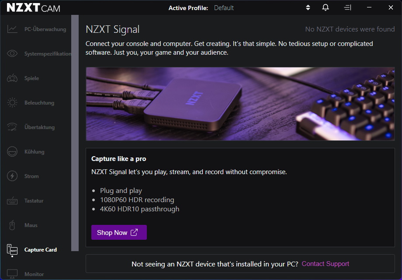402x280 pixels.
Task: Open Systemspezifikationen via the eye icon
Action: pyautogui.click(x=13, y=53)
